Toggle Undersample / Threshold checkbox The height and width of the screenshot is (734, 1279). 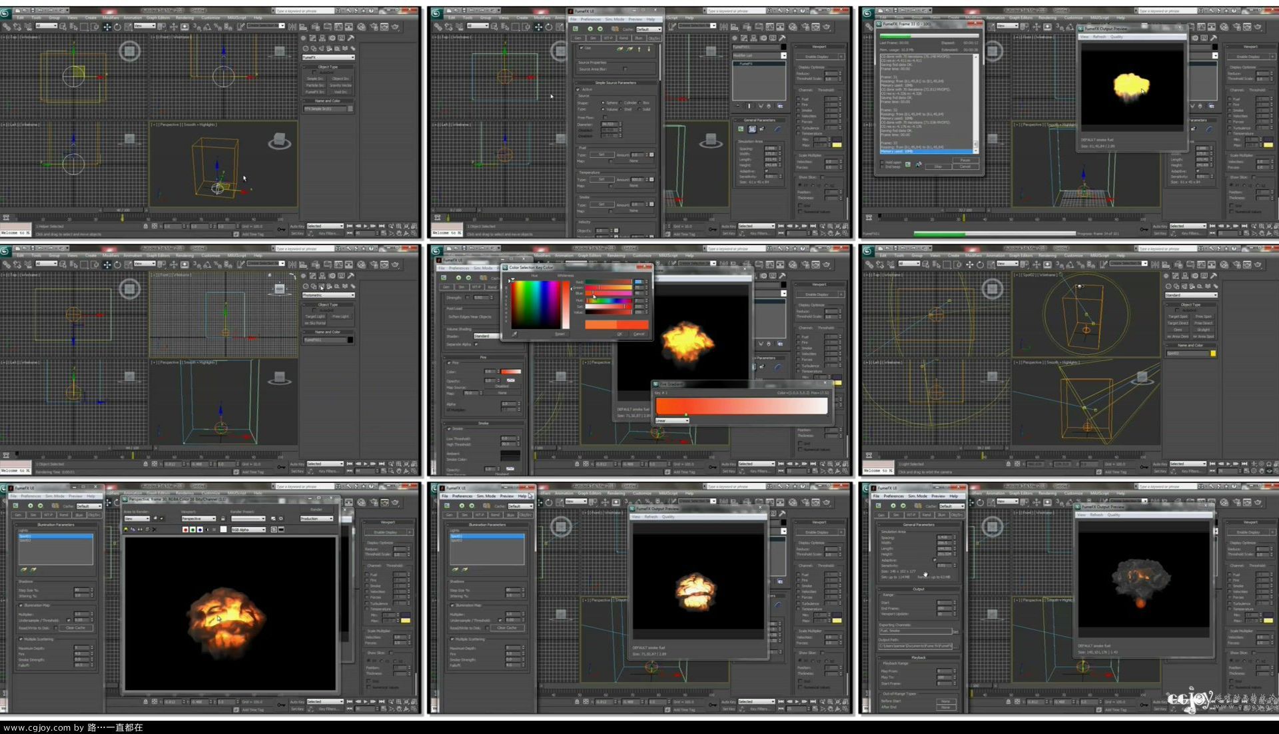69,621
